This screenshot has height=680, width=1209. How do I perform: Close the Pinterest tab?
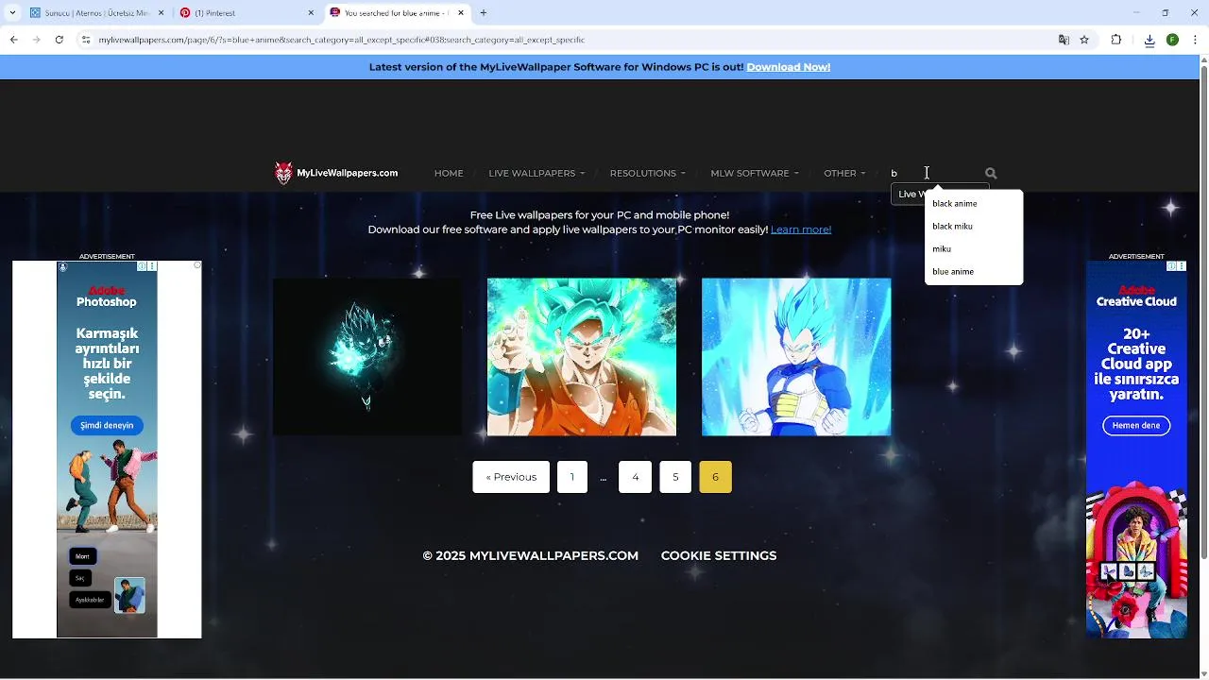pyautogui.click(x=312, y=13)
